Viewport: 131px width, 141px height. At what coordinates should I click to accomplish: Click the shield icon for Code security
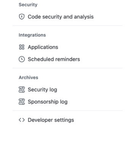(x=22, y=17)
